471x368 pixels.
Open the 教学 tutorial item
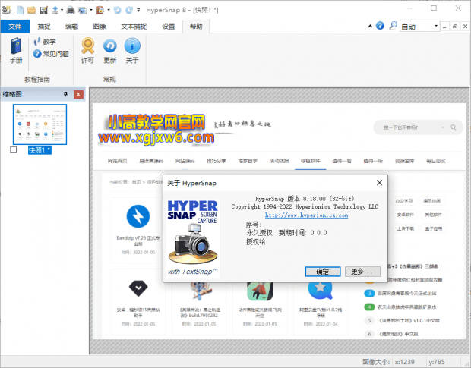(x=45, y=42)
